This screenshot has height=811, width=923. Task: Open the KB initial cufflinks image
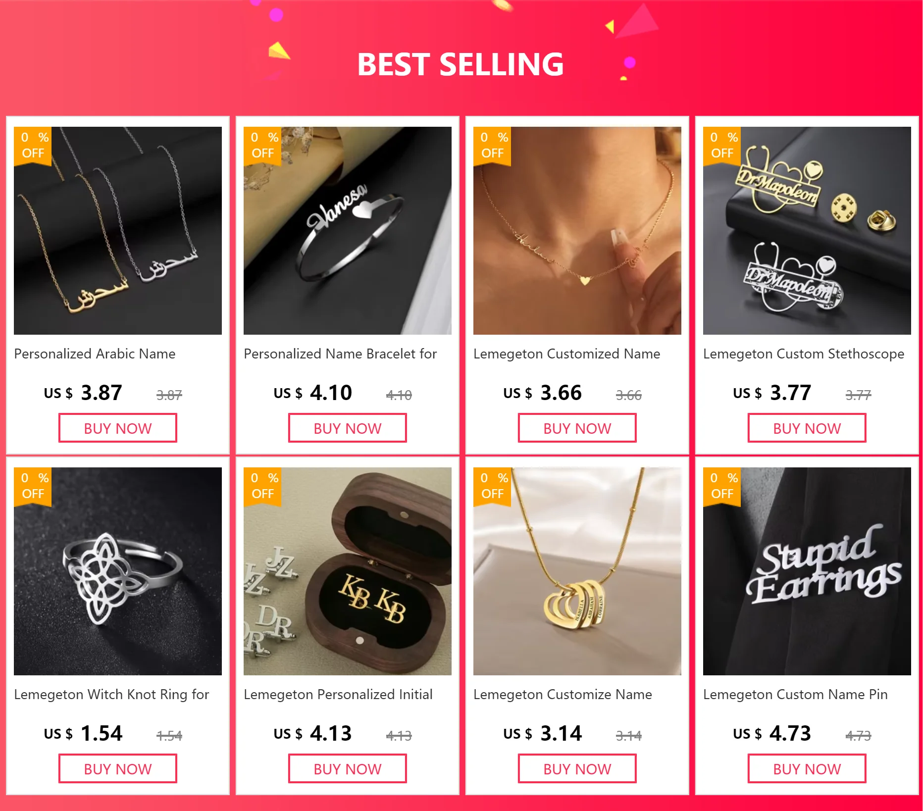point(348,571)
